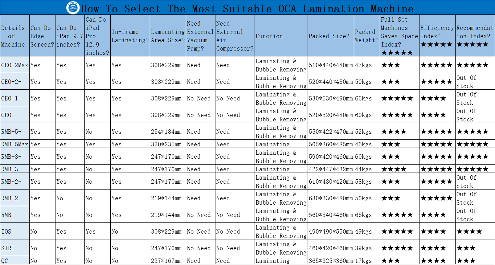Viewport: 495px width, 265px height.
Task: Select the 'Function' column header
Action: coord(281,36)
